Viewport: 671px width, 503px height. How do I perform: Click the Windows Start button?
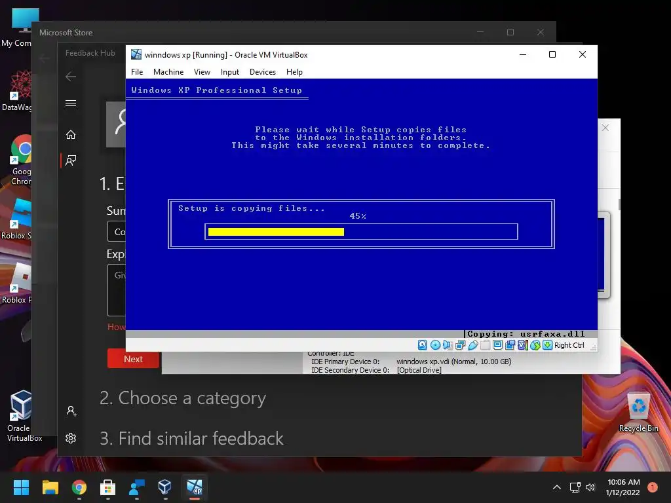coord(21,487)
